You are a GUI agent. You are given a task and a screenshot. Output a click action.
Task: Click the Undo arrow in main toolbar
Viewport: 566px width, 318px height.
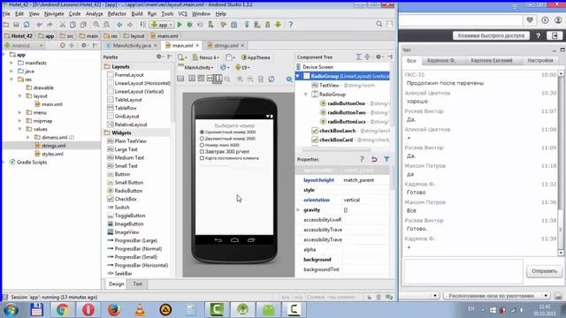click(x=39, y=25)
